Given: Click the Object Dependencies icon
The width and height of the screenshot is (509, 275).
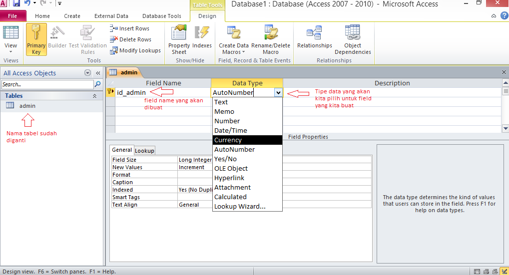Looking at the screenshot, I should (353, 40).
